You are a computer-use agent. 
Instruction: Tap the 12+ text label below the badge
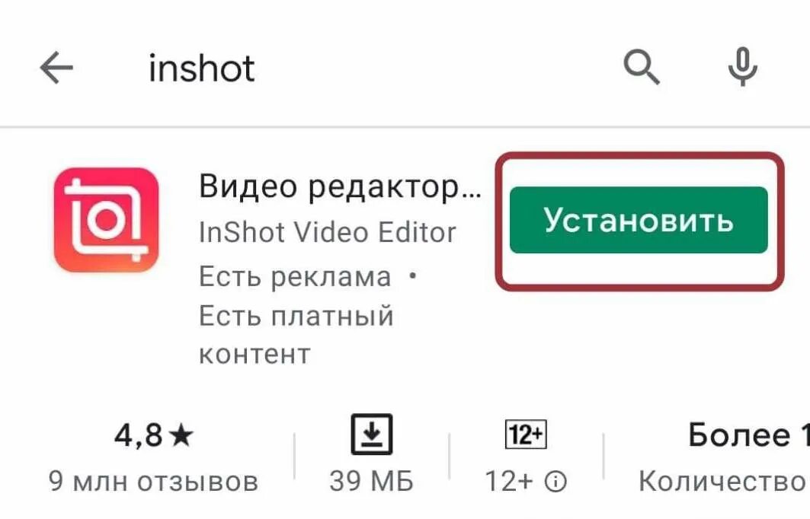click(509, 482)
